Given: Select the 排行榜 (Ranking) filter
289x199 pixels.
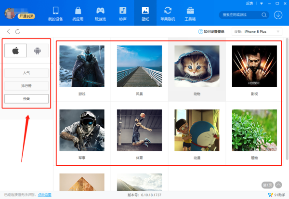Looking at the screenshot, I should (26, 86).
